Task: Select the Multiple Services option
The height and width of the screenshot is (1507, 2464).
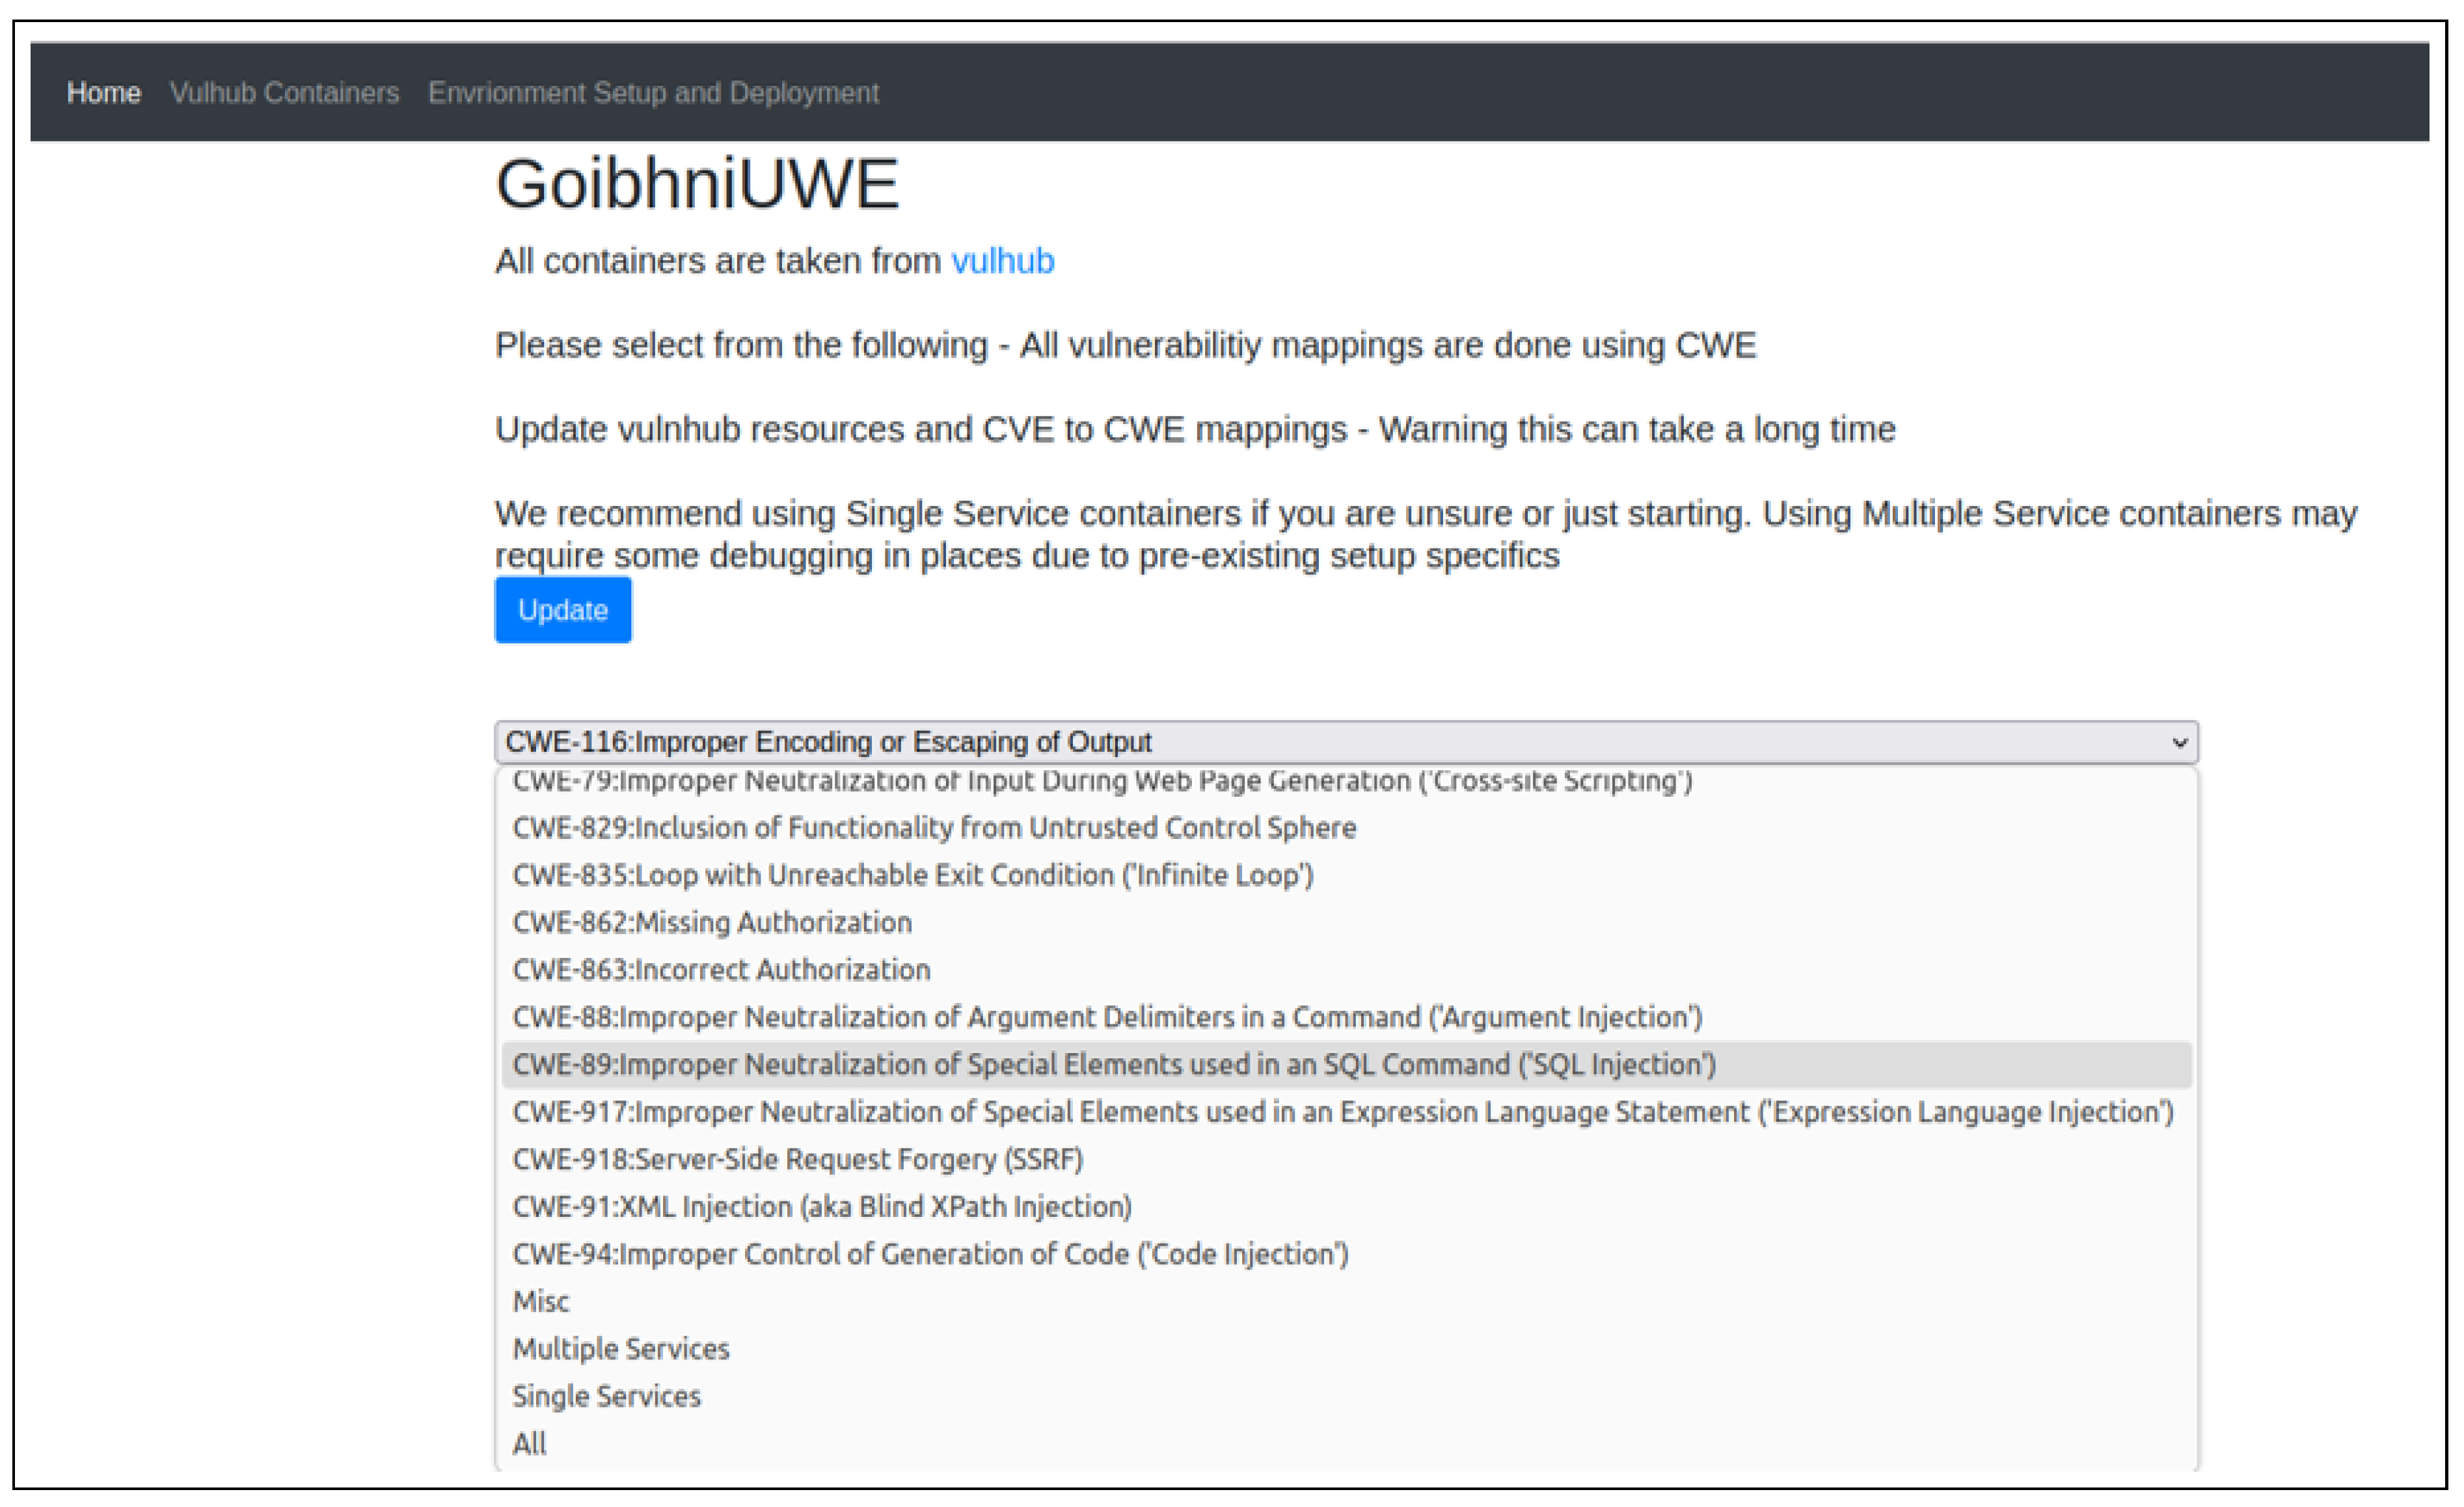Action: pos(621,1349)
